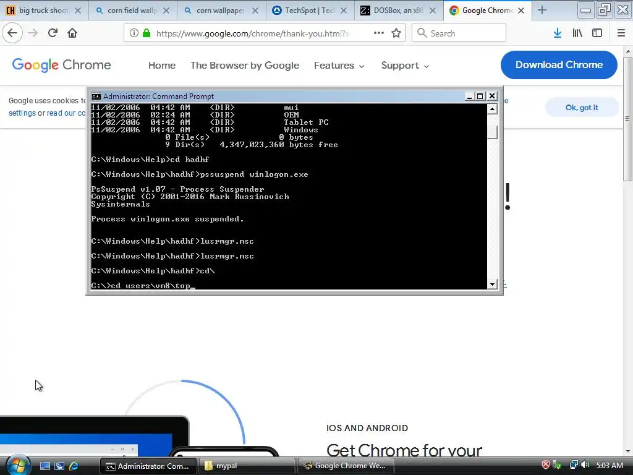Close the TechSpot tab
Screen dimensions: 633x475
tap(344, 11)
